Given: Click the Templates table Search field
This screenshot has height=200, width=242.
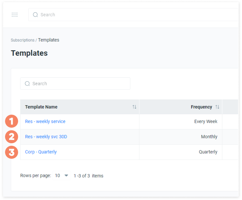Looking at the screenshot, I should tap(75, 84).
